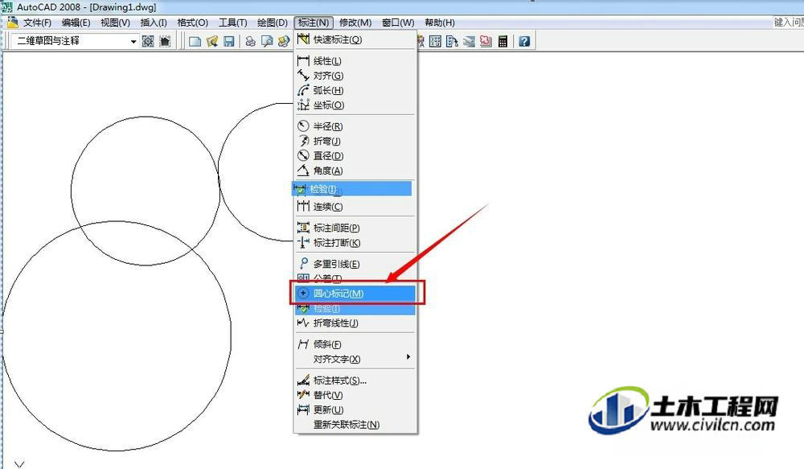Open the 格式(O) menu
804x469 pixels.
pyautogui.click(x=192, y=23)
